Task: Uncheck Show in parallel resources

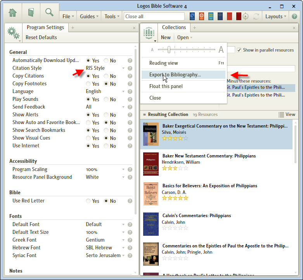Action: (239, 50)
